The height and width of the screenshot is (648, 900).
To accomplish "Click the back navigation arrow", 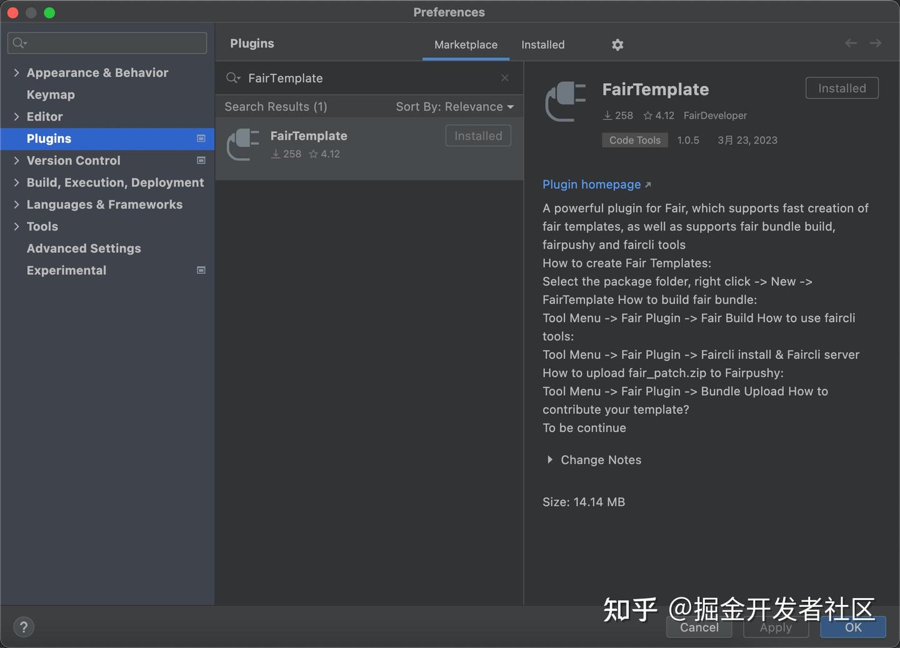I will [x=850, y=43].
